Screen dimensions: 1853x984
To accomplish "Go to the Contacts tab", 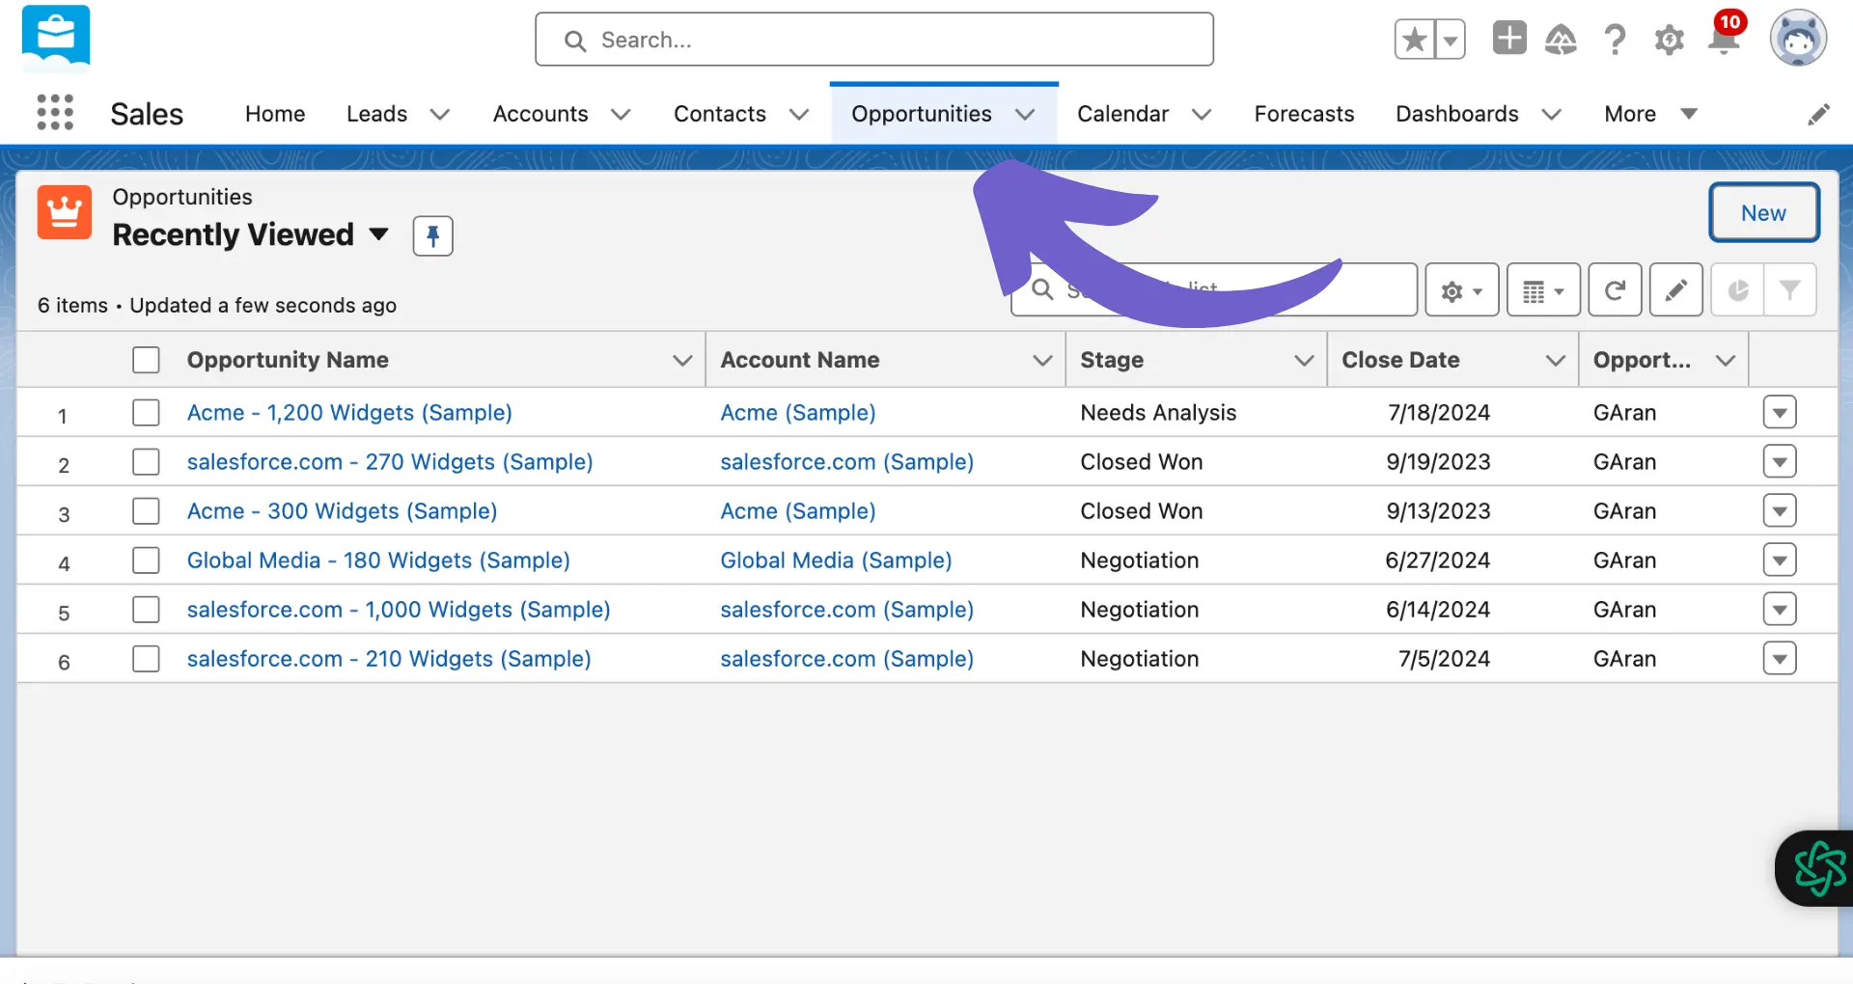I will click(720, 114).
